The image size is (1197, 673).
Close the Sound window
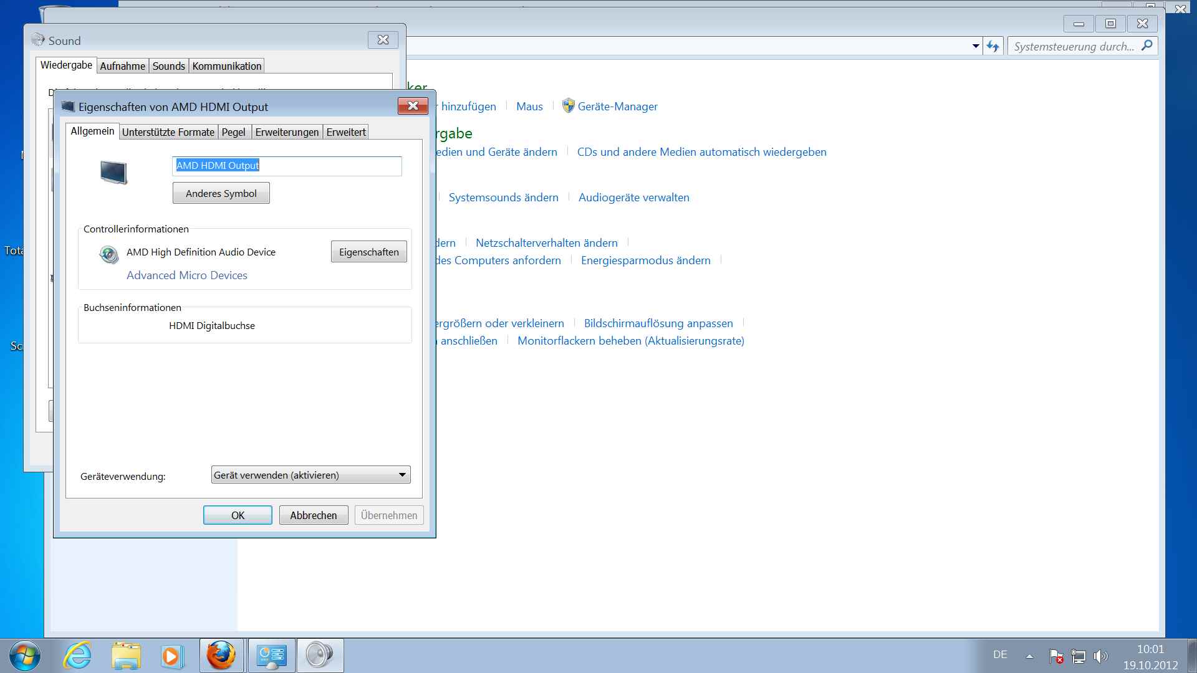click(x=383, y=40)
